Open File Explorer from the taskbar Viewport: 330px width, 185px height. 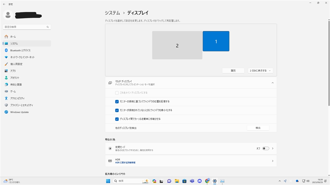[177, 181]
